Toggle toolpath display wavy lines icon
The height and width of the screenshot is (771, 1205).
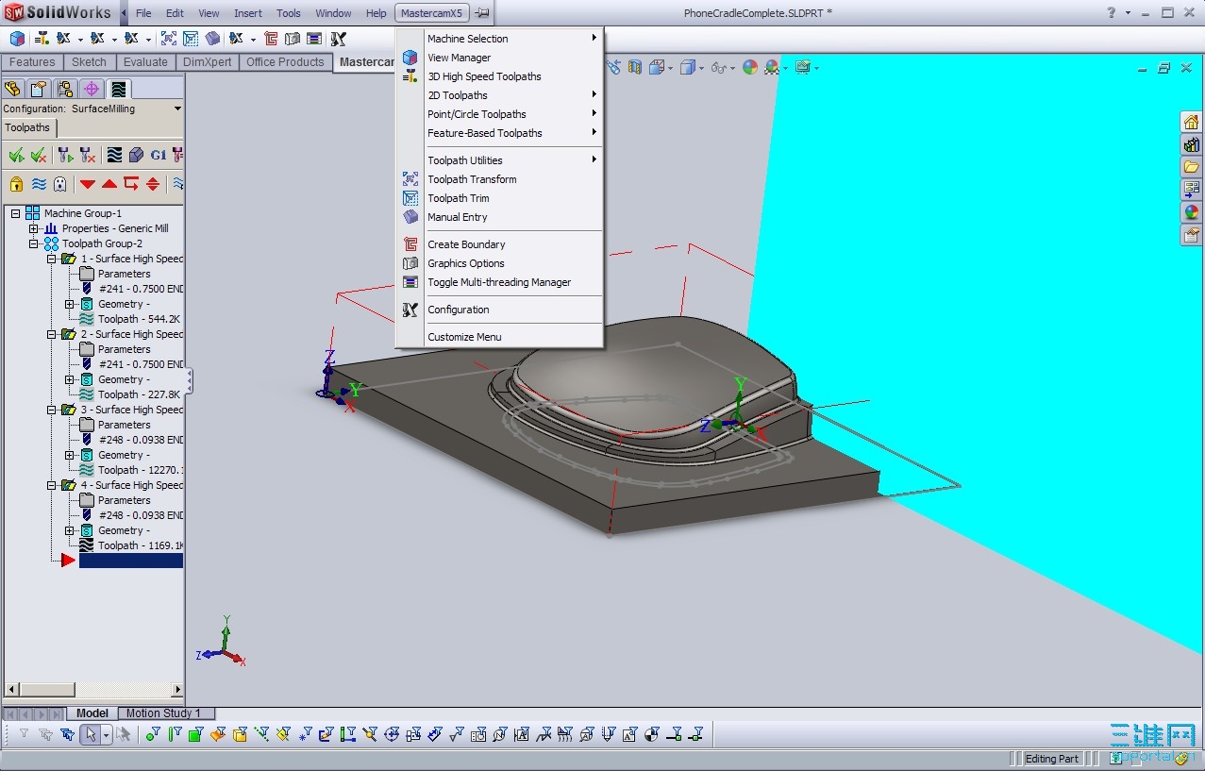(x=39, y=184)
